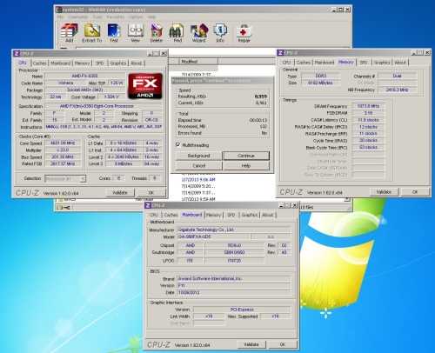The height and width of the screenshot is (353, 435).
Task: Open the Wizard icon in WinRAR toolbar
Action: pyautogui.click(x=199, y=32)
